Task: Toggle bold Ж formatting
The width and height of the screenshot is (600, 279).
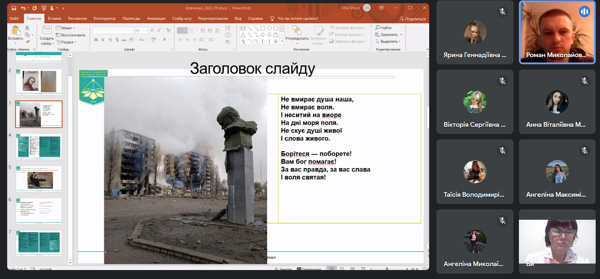Action: click(96, 40)
